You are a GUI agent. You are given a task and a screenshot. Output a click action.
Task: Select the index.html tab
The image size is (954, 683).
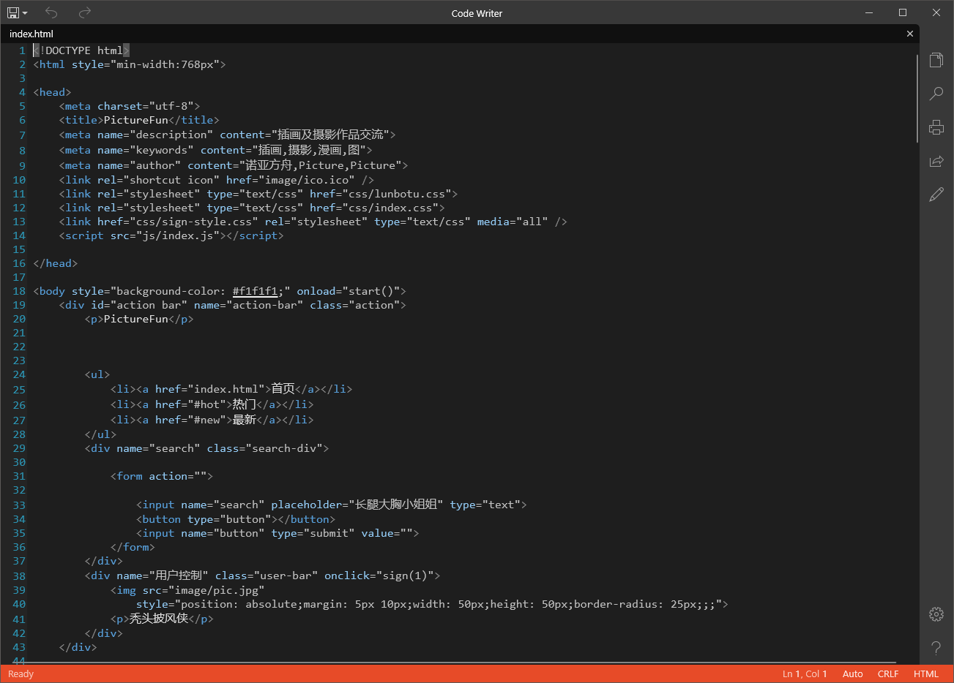[31, 34]
